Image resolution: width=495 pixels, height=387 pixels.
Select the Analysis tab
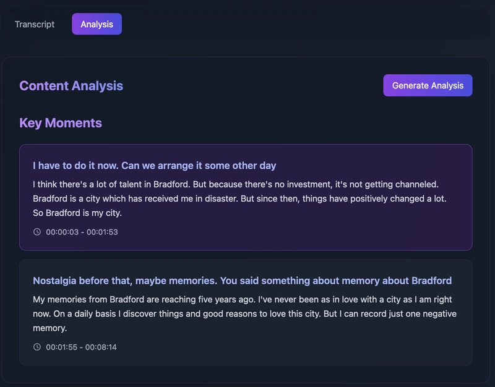(97, 24)
